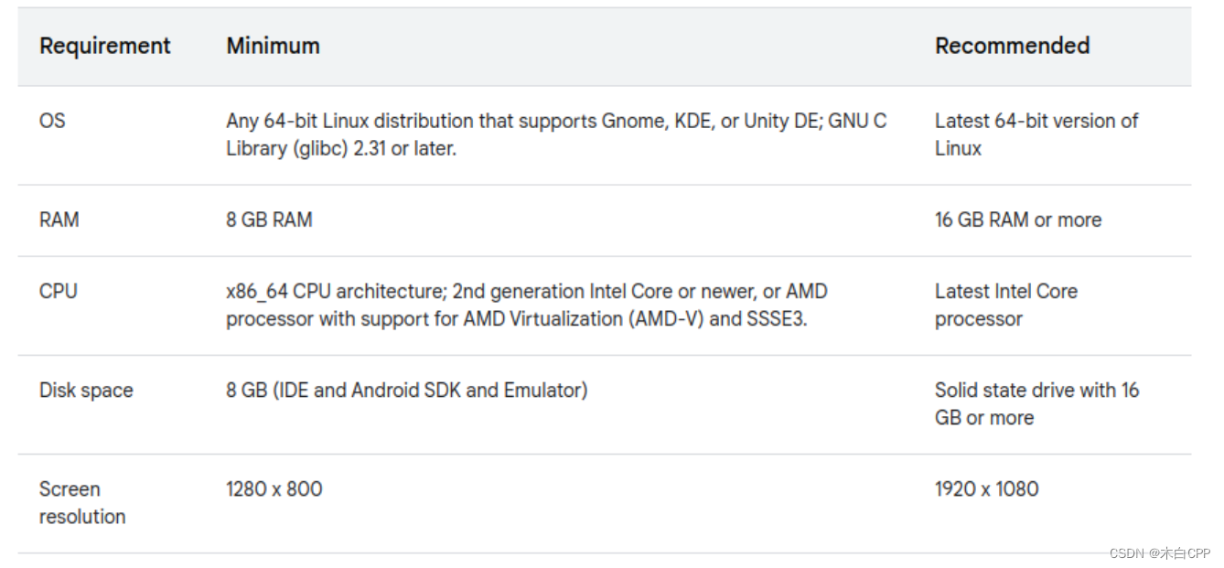
Task: Click the Requirement column header
Action: click(x=104, y=46)
